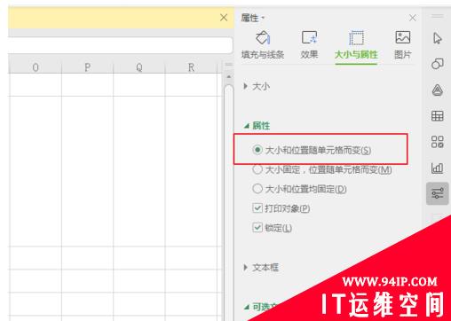
Task: Open the 填充与线条 tab
Action: 263,45
